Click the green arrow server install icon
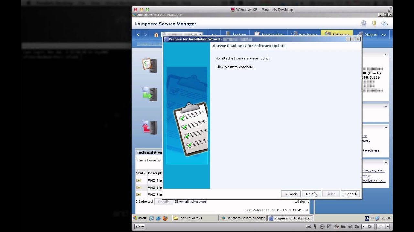The image size is (414, 232). 149,94
